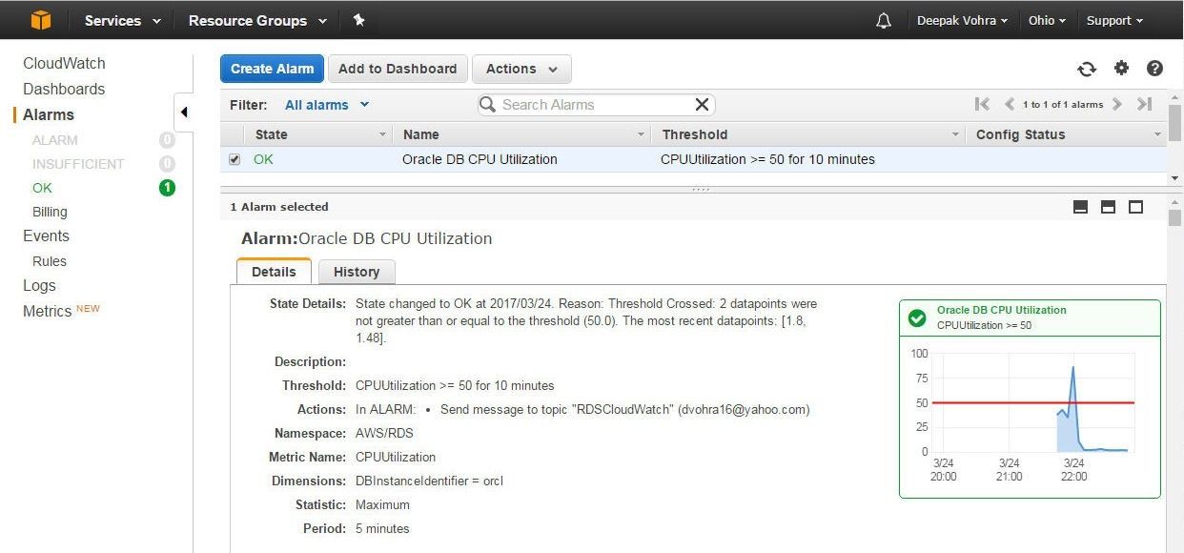Click the green OK status checkmark on graph

pyautogui.click(x=917, y=317)
